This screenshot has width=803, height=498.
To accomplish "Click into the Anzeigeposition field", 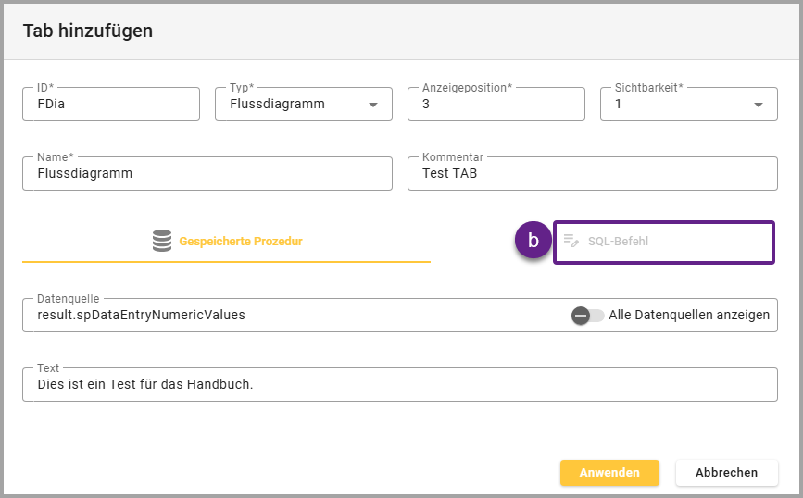I will pyautogui.click(x=496, y=105).
